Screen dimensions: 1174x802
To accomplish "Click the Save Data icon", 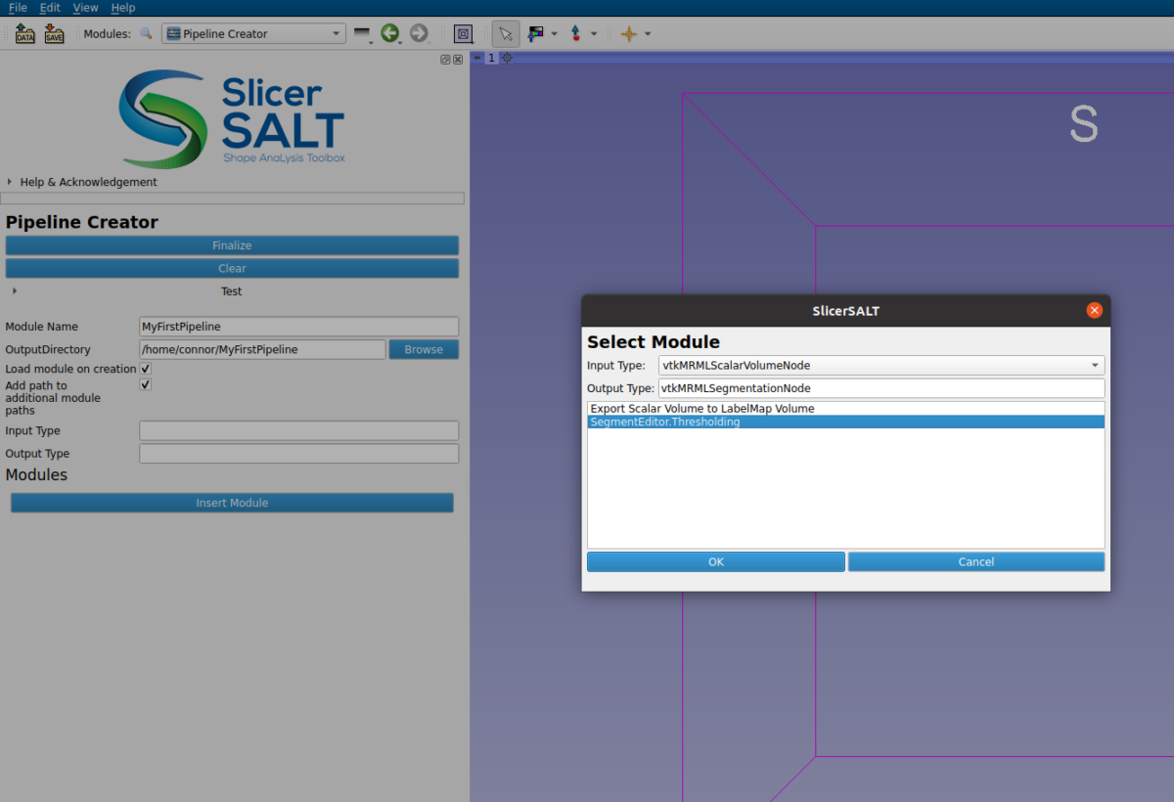I will 54,33.
